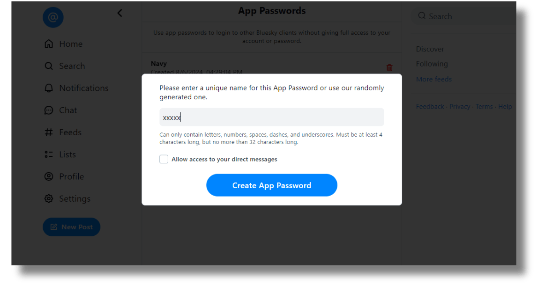Select the Following feed
Viewport: 545px width, 285px height.
click(432, 64)
